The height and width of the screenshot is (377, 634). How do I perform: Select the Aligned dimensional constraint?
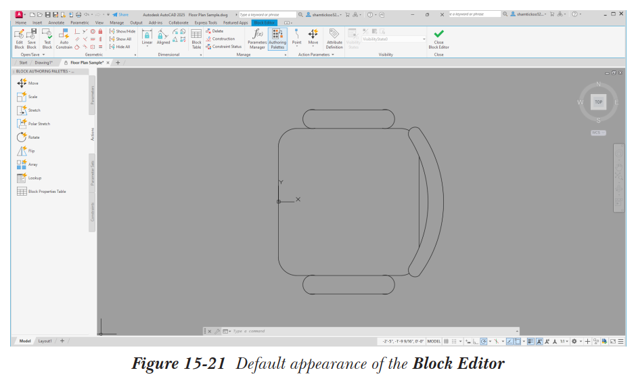(x=163, y=37)
